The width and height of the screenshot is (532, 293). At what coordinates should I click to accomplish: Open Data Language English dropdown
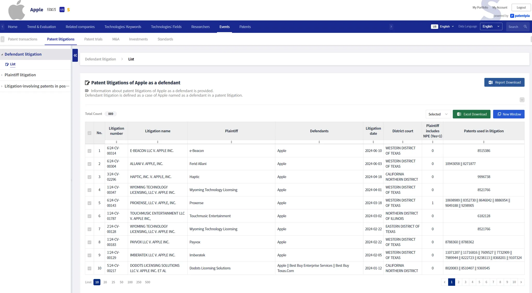491,26
